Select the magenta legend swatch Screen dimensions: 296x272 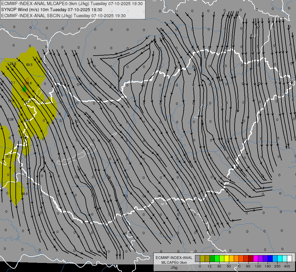(x=256, y=258)
